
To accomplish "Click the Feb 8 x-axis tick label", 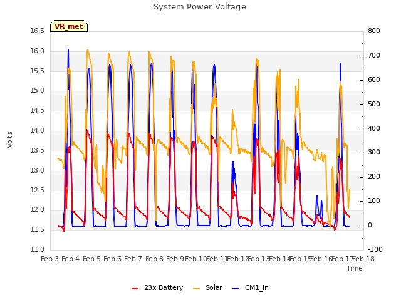I will pyautogui.click(x=154, y=259).
